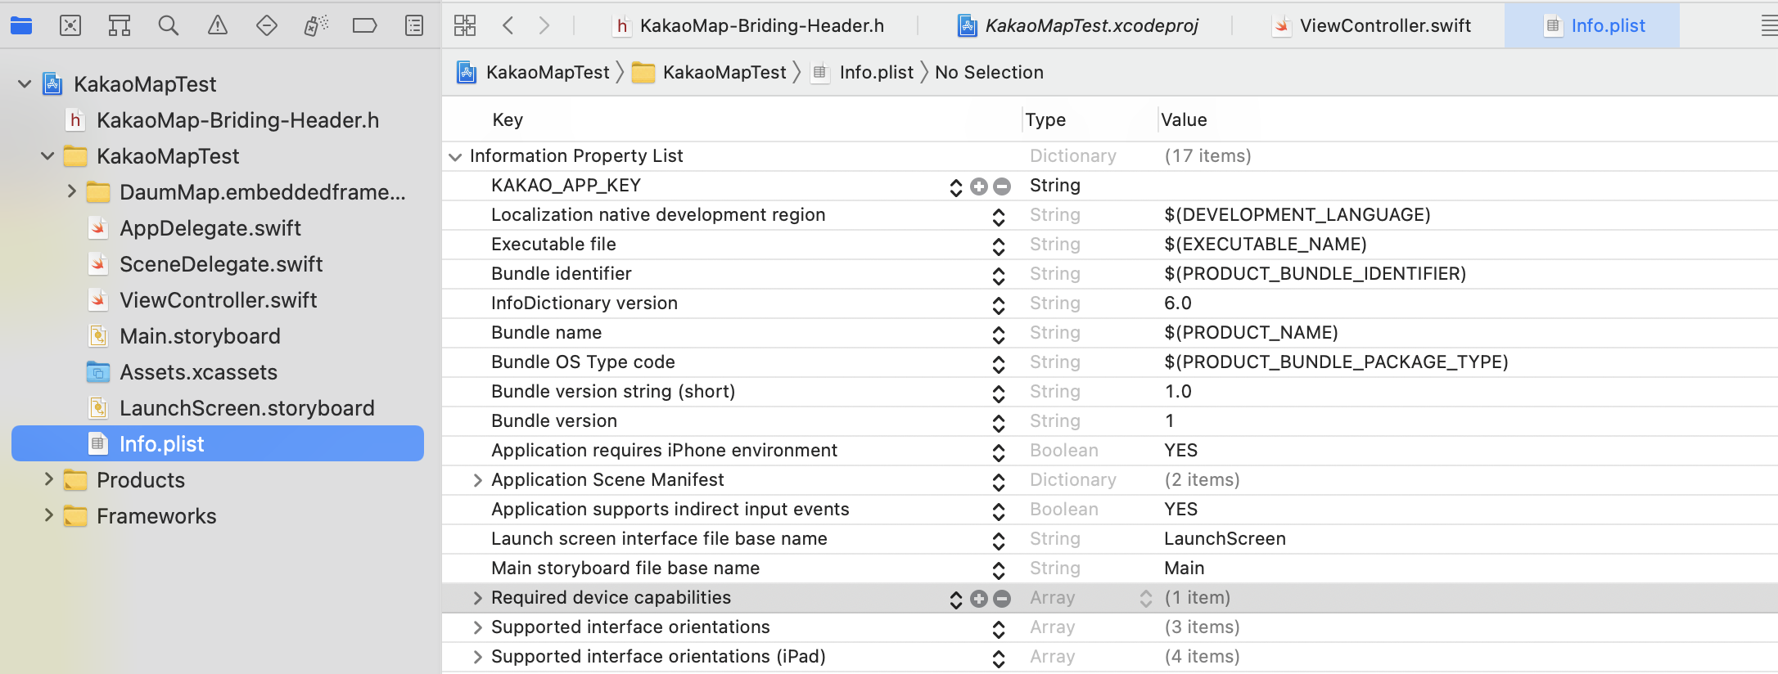Open key picker for Executable file
1778x674 pixels.
999,246
